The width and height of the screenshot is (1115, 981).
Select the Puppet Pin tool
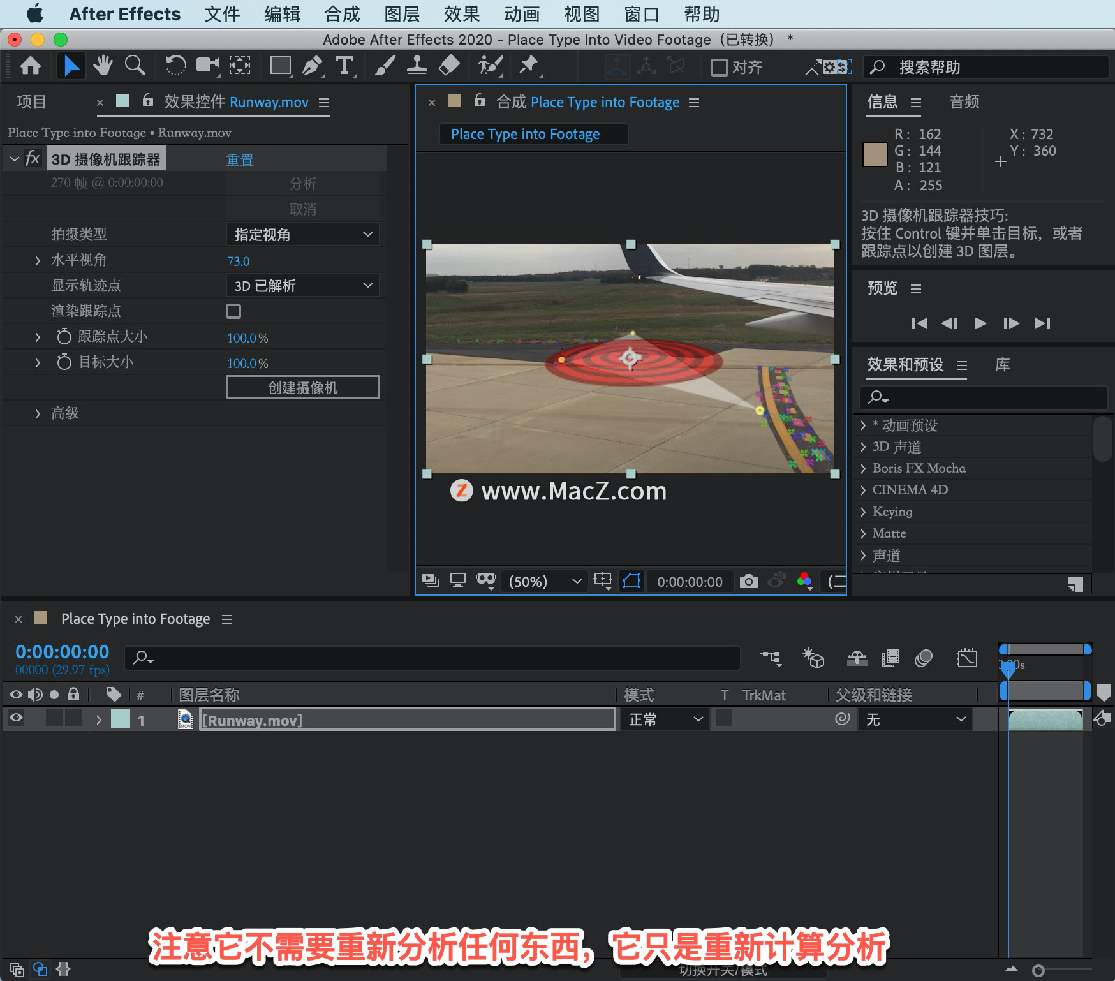point(528,66)
